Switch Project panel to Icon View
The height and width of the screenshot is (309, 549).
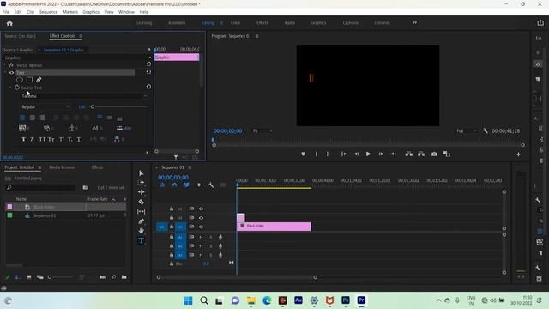pos(29,277)
